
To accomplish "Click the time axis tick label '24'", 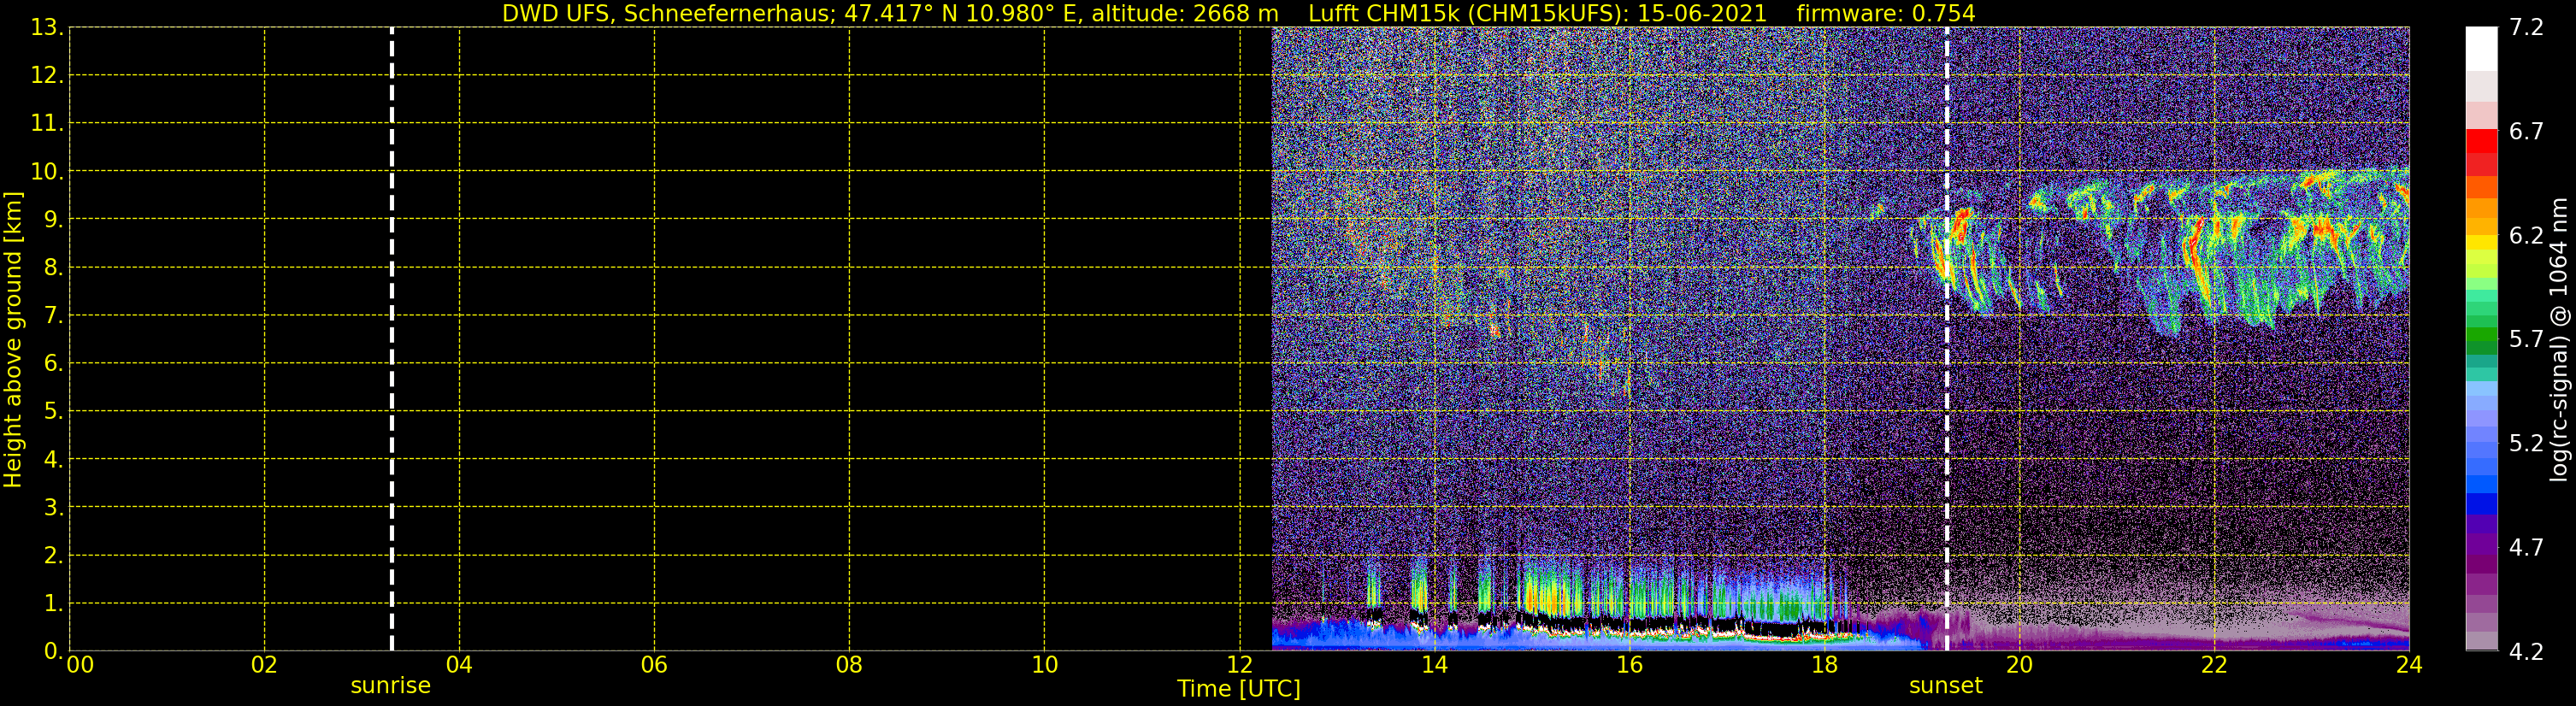I will pyautogui.click(x=2409, y=665).
